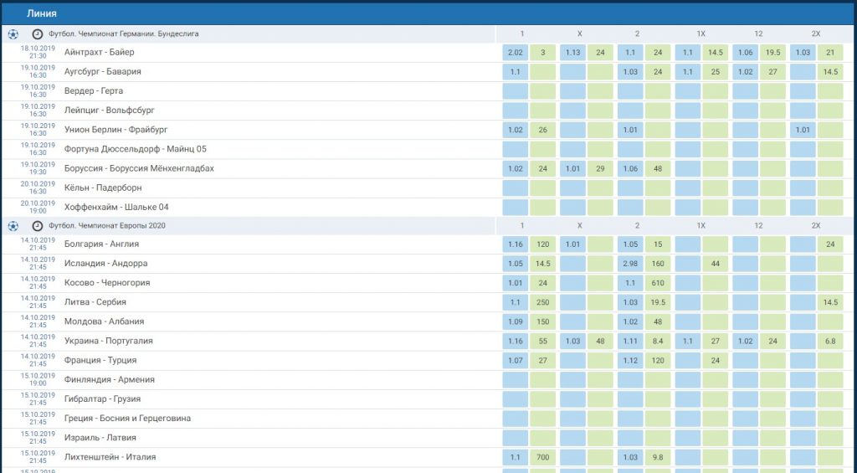Viewport: 857px width, 473px height.
Task: Open the Унион Берлин - Фрайбург match
Action: click(x=115, y=130)
